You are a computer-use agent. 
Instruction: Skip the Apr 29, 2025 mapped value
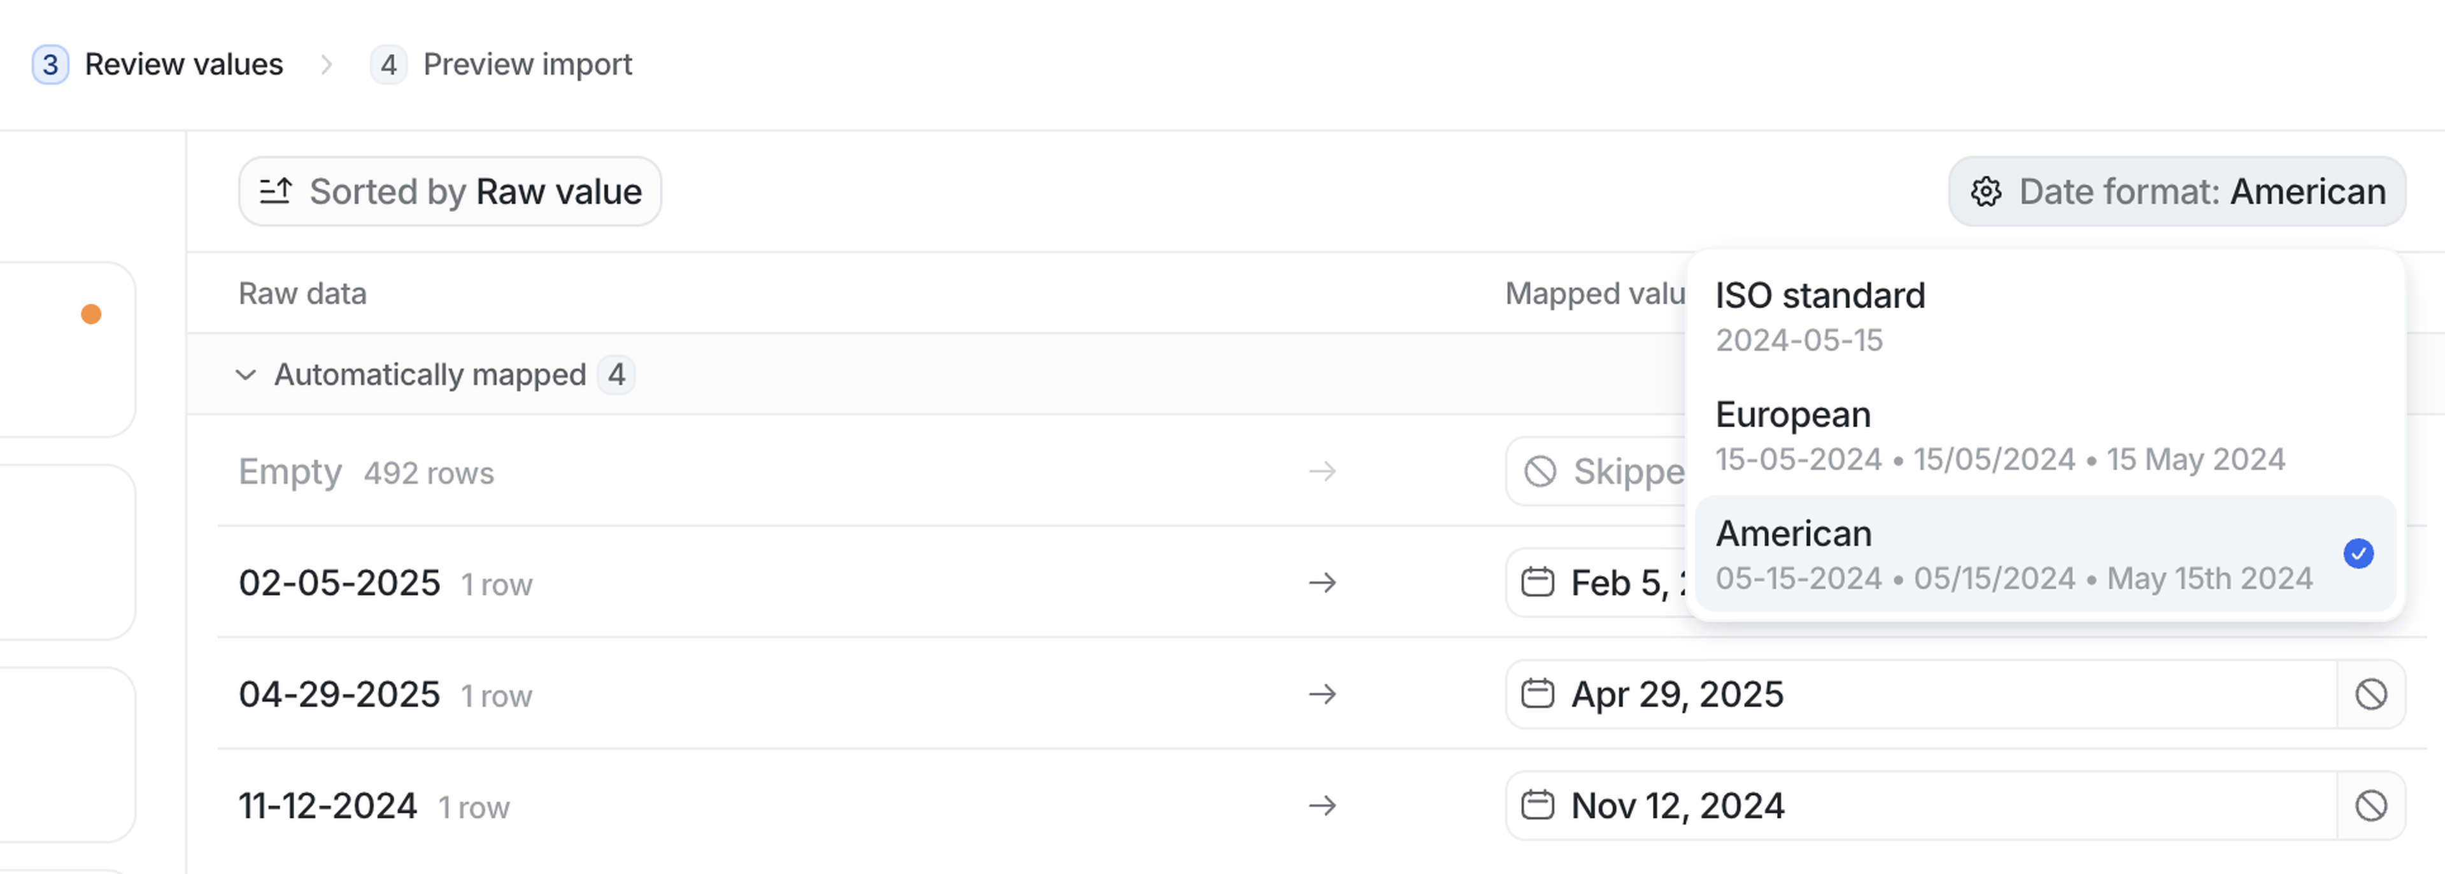point(2370,694)
